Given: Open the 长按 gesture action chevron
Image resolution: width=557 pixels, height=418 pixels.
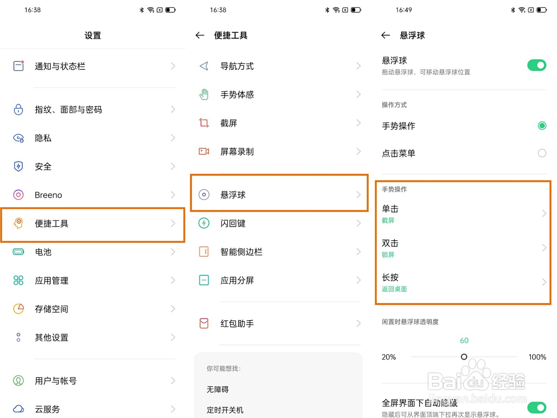Looking at the screenshot, I should coord(544,282).
